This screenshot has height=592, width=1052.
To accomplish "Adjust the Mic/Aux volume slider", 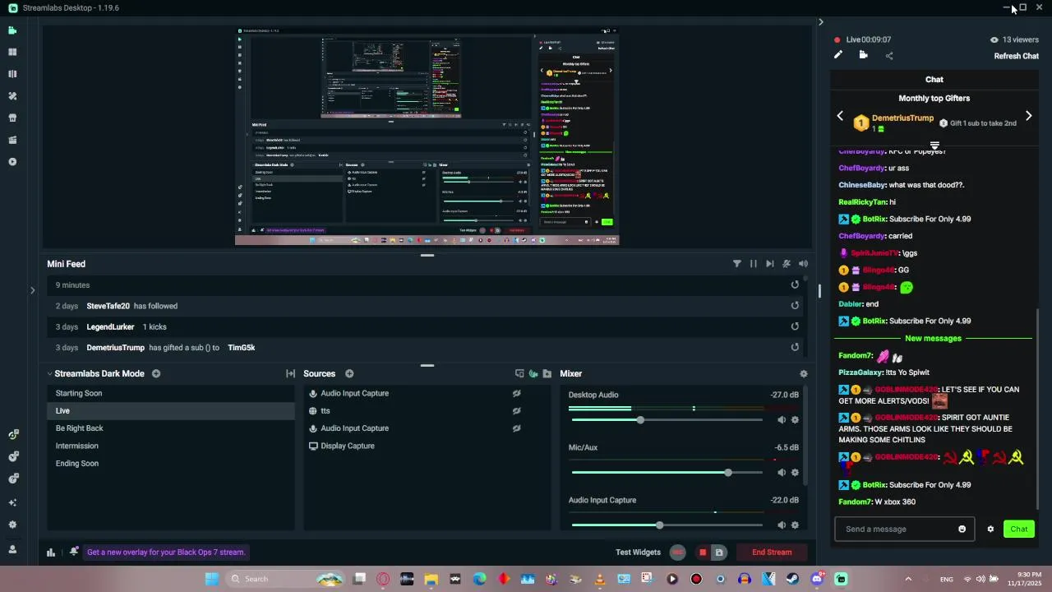I will tap(728, 473).
